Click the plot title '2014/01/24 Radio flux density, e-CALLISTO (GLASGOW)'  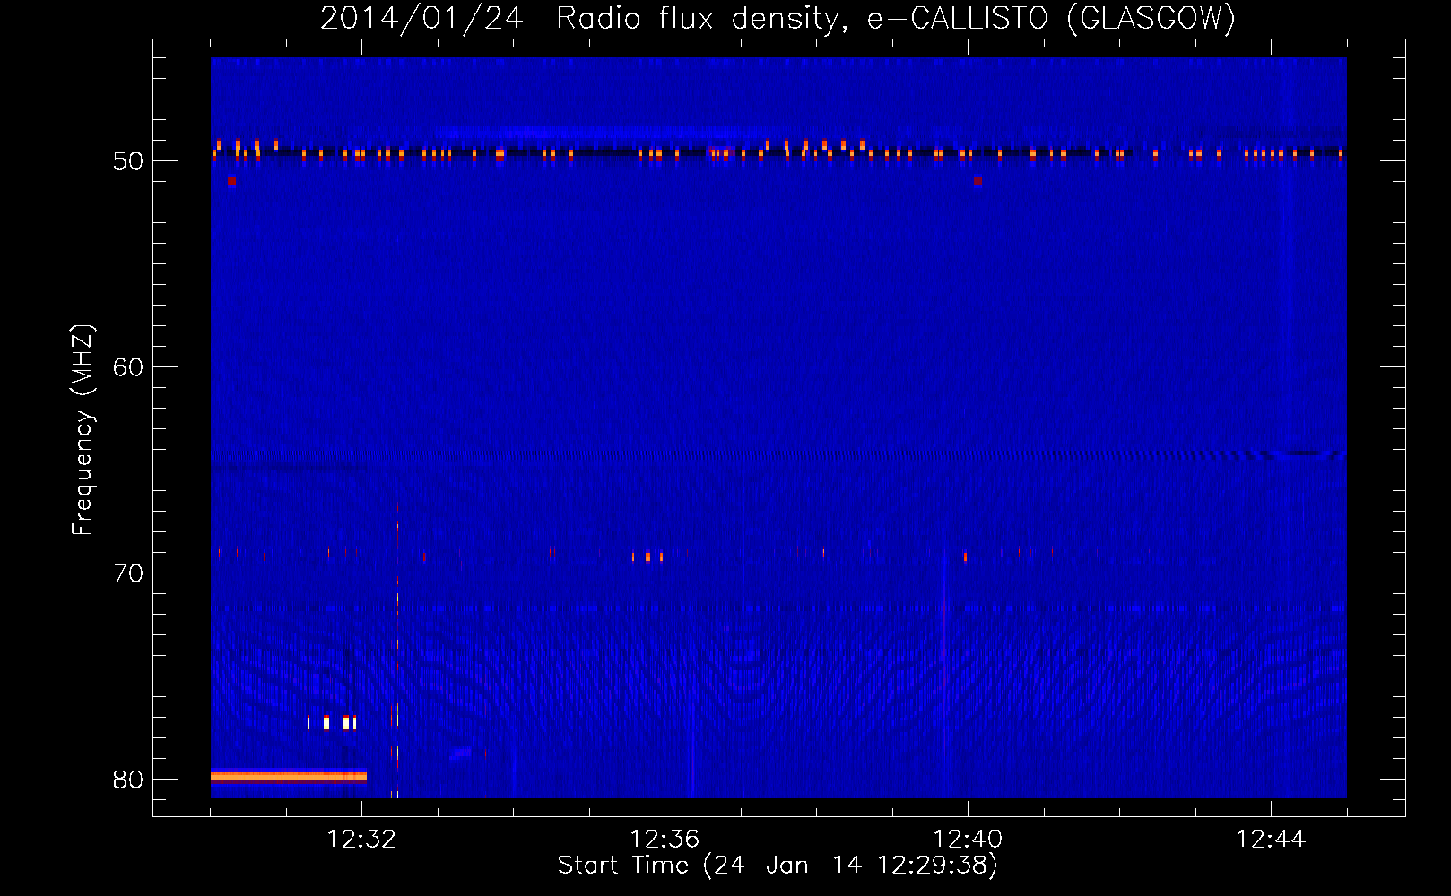pos(778,18)
